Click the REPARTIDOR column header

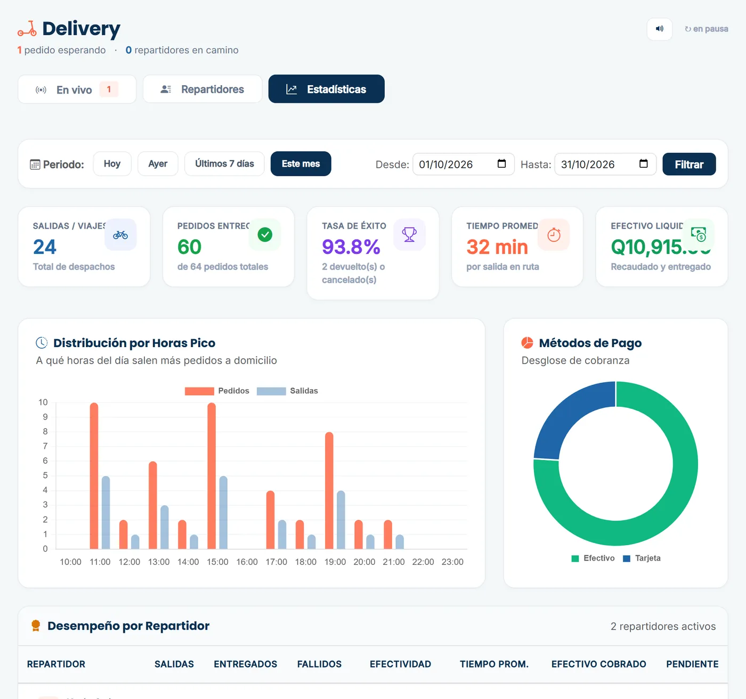click(56, 664)
